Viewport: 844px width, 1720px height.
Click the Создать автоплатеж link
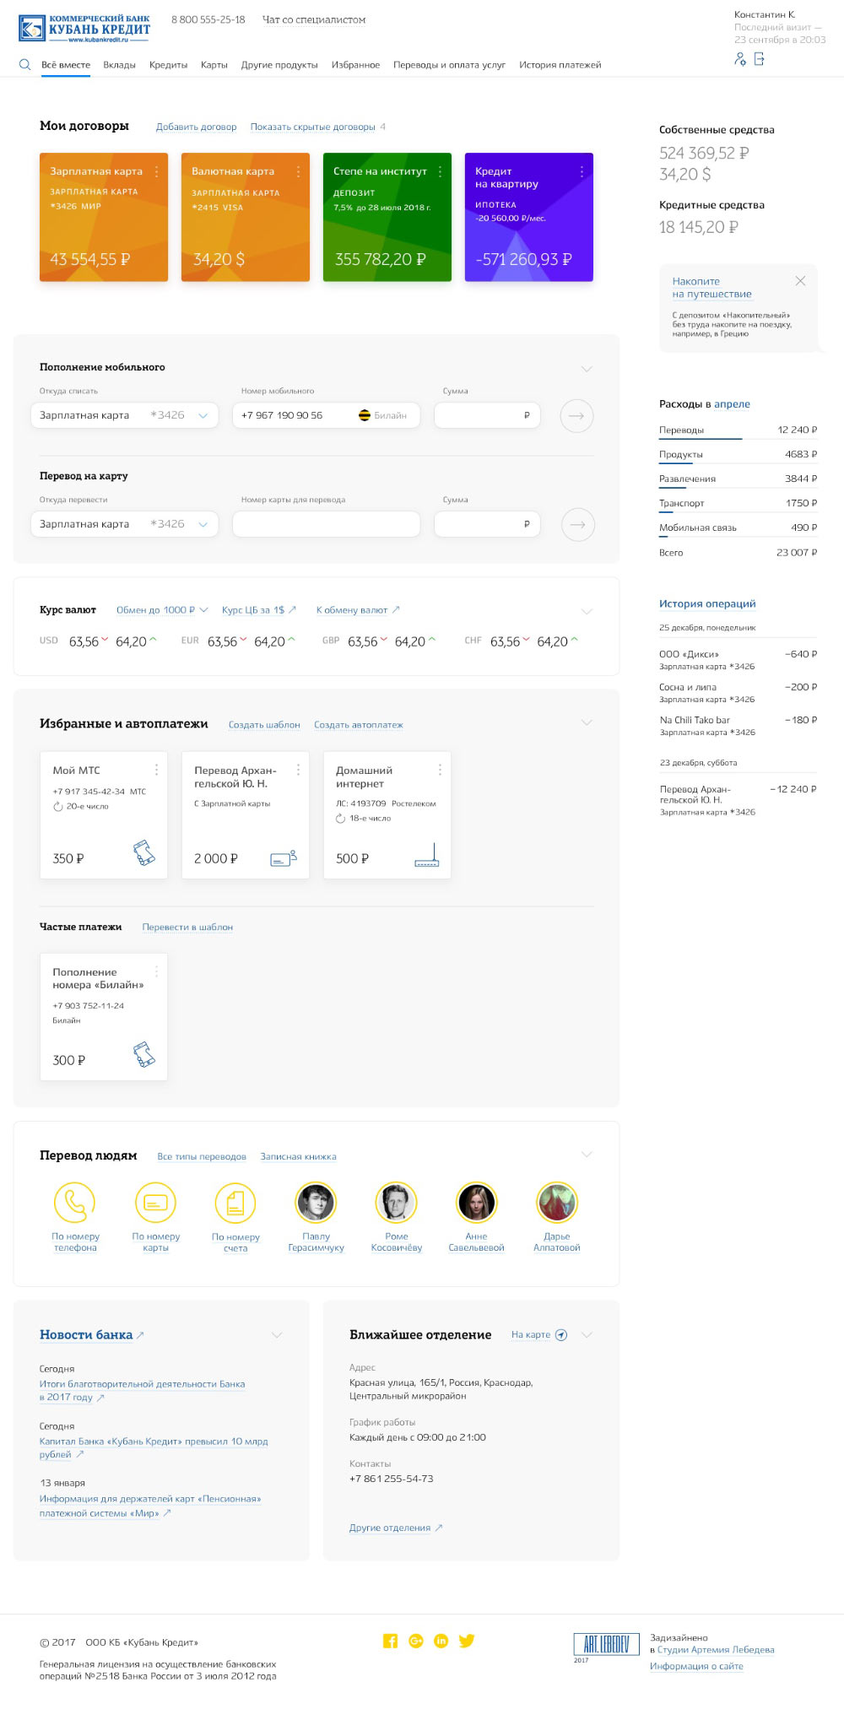coord(358,725)
